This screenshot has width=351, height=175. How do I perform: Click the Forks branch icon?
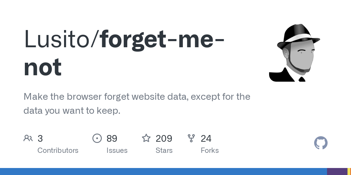click(191, 138)
